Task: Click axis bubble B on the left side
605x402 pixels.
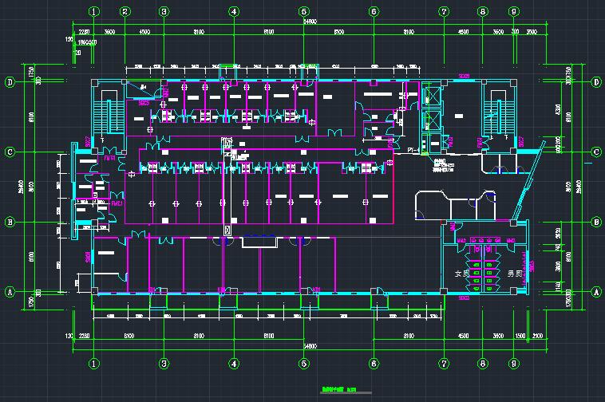Action: pos(10,222)
